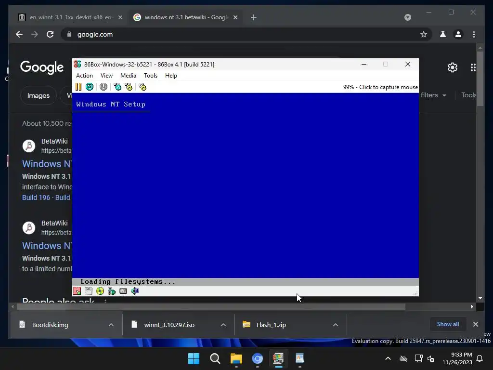This screenshot has width=493, height=370.
Task: Open Windows Start menu
Action: coord(194,358)
